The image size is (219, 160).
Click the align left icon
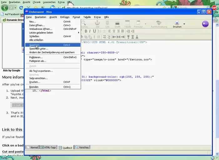109,31
